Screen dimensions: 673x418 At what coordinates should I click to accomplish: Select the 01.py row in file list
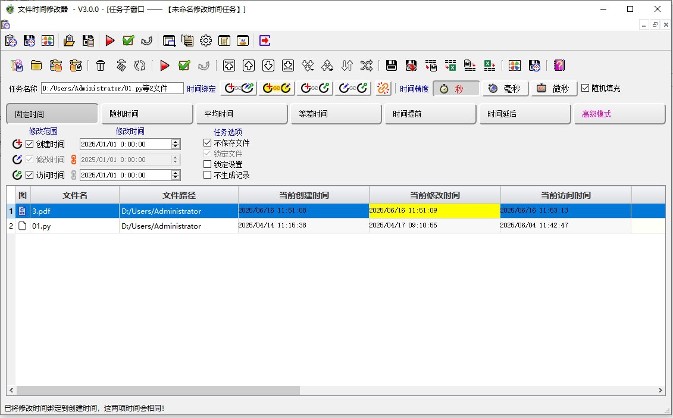click(x=179, y=226)
